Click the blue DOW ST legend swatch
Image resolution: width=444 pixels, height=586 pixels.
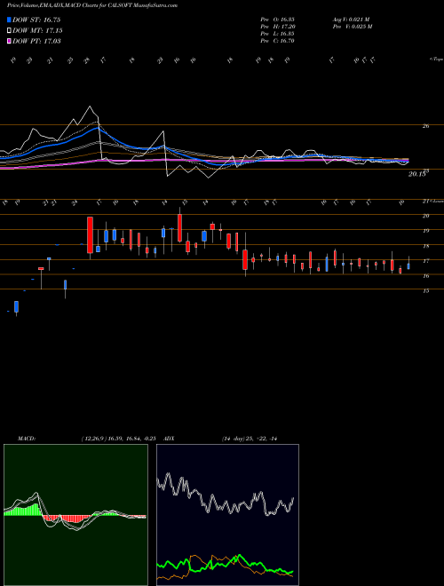[9, 20]
